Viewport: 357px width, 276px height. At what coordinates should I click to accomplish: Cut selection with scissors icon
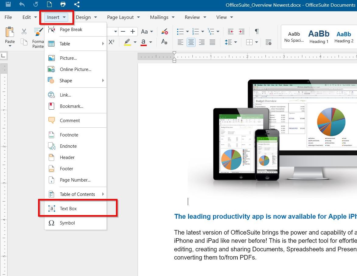(x=24, y=31)
